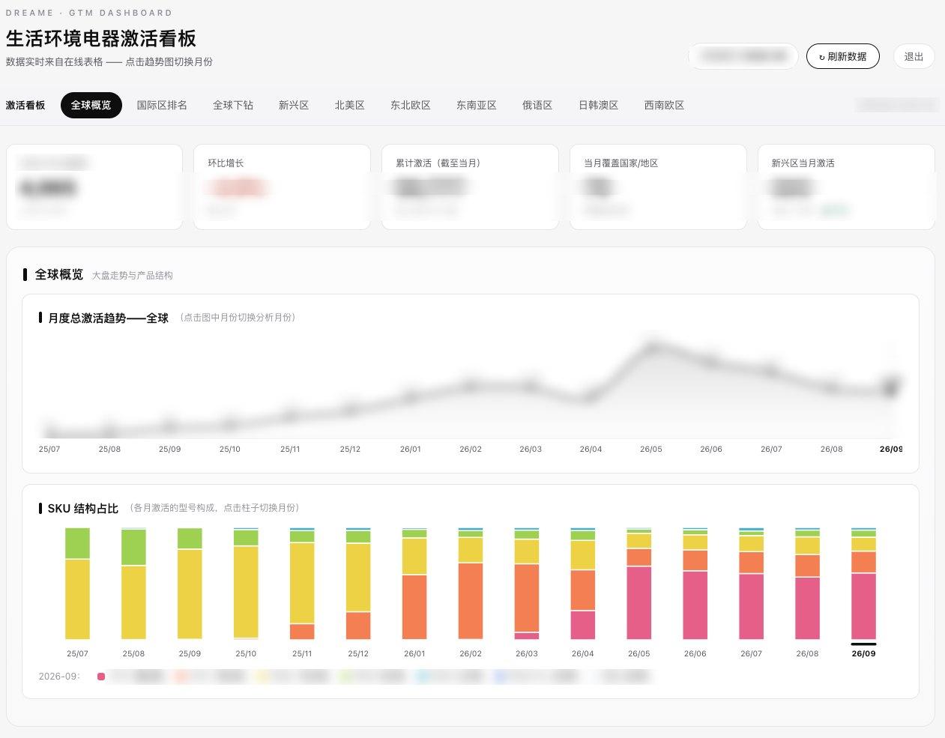
Task: Click the 25/09 SKU stacked bar
Action: [190, 584]
